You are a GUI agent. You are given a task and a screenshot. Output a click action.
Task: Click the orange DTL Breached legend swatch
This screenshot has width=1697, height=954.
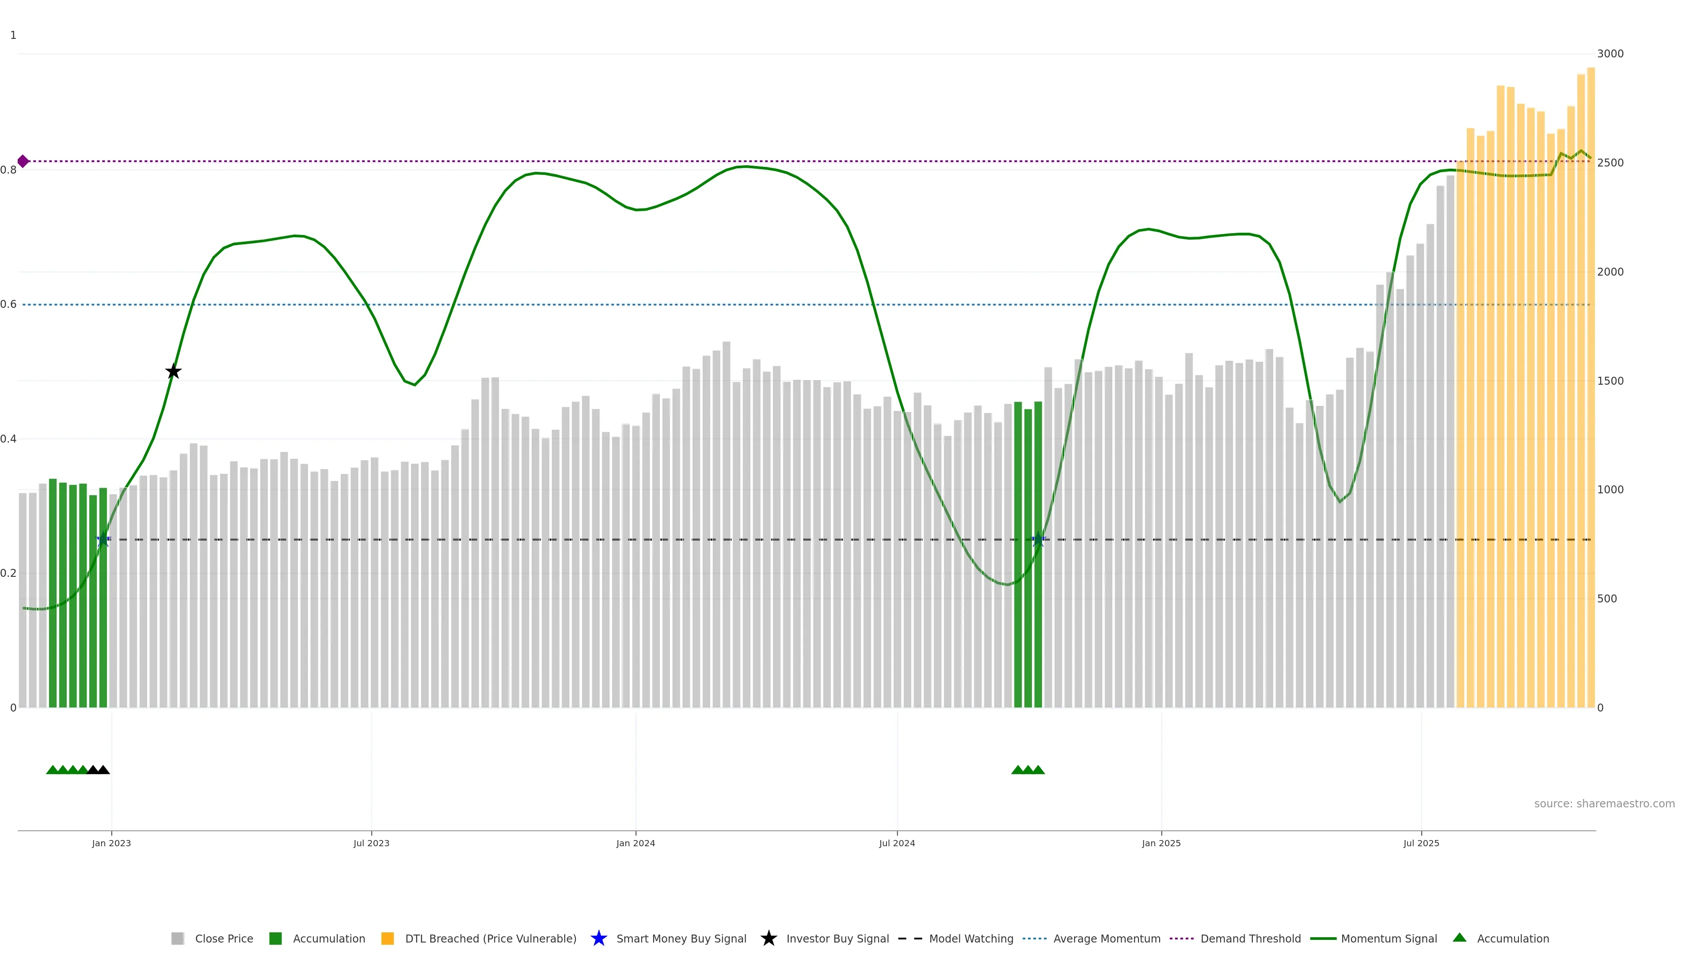[388, 938]
